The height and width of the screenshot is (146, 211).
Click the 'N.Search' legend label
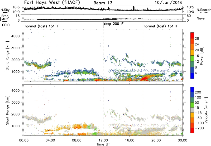pyautogui.click(x=204, y=10)
